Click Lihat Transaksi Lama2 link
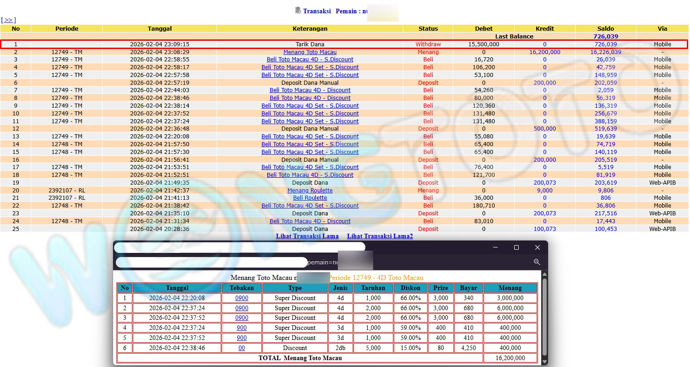The image size is (690, 367). 380,236
